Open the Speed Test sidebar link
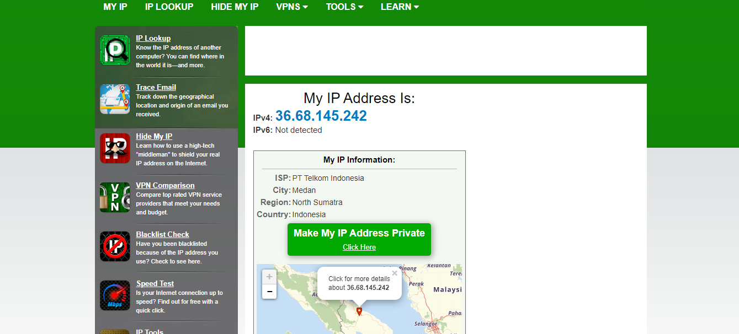This screenshot has width=739, height=334. (155, 283)
